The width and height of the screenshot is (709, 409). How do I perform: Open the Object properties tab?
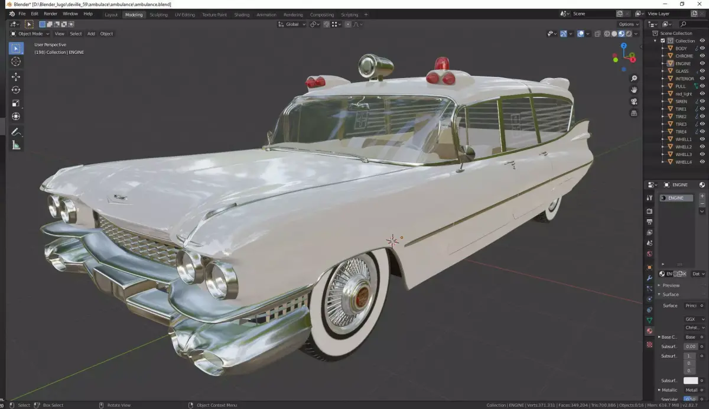(x=649, y=267)
